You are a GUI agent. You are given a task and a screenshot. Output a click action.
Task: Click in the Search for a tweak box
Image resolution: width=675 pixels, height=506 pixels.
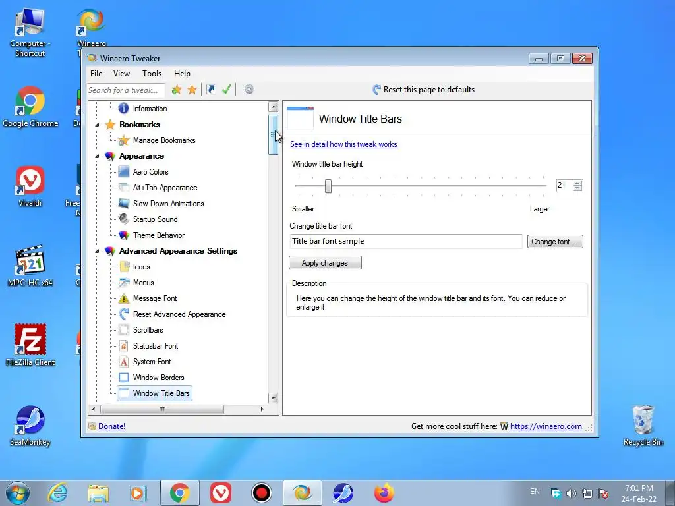125,90
